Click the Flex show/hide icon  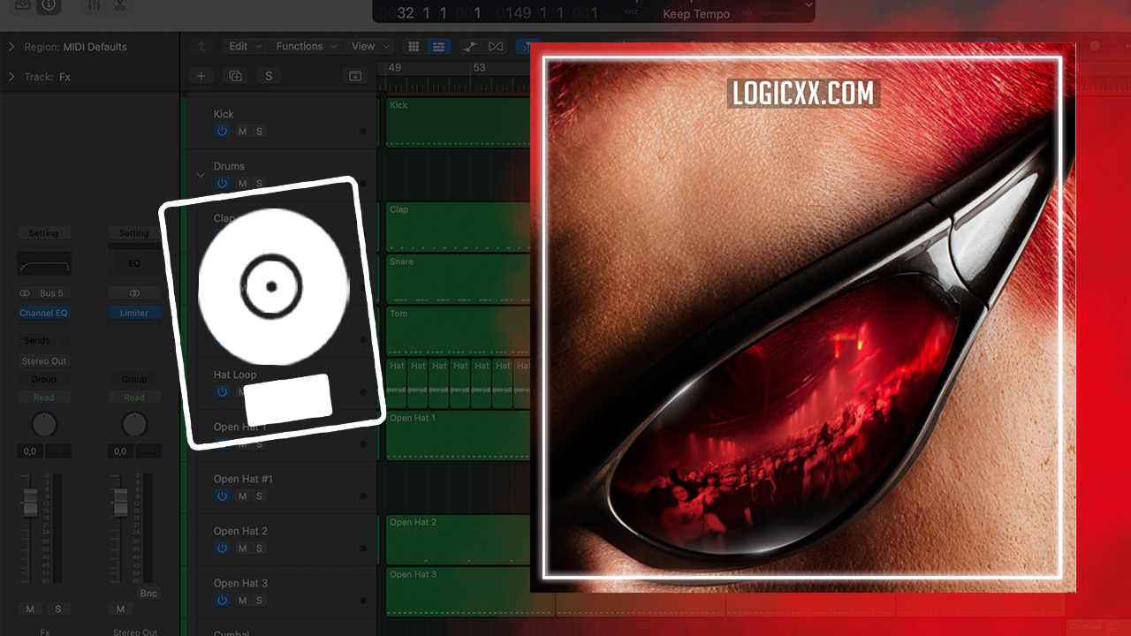(x=496, y=46)
